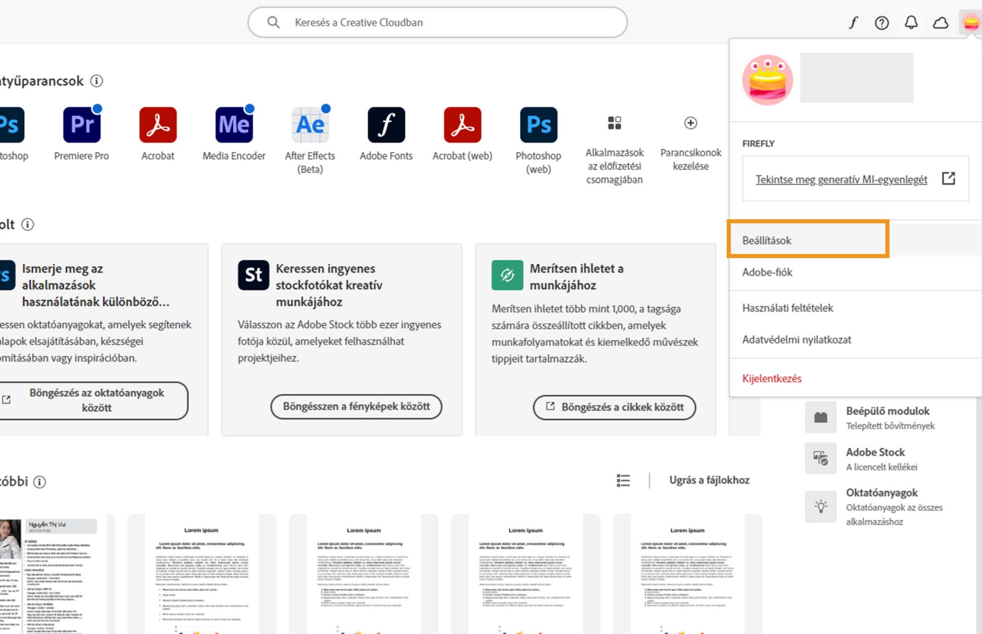Open the notifications bell
This screenshot has height=634, width=982.
[x=911, y=22]
